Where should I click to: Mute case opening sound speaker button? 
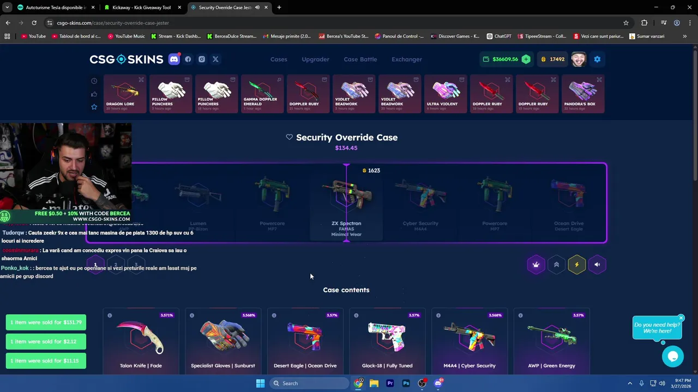pos(597,265)
